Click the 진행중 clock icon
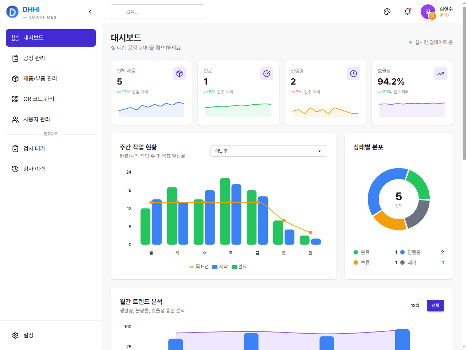The width and height of the screenshot is (467, 350). (354, 74)
